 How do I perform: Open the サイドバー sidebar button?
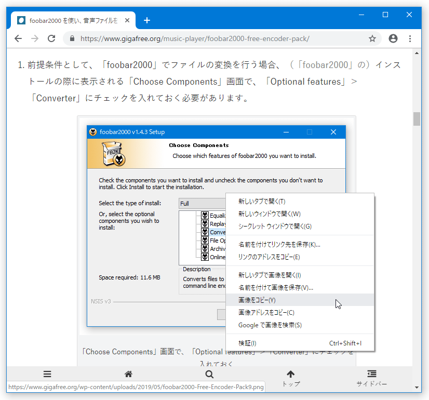pyautogui.click(x=371, y=379)
